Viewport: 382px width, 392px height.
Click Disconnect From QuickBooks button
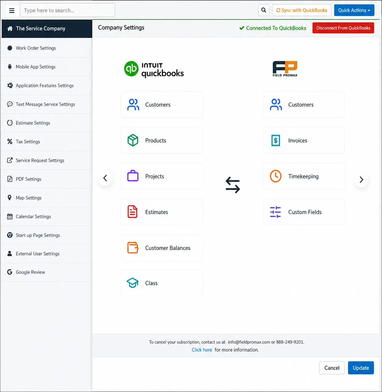(x=343, y=28)
